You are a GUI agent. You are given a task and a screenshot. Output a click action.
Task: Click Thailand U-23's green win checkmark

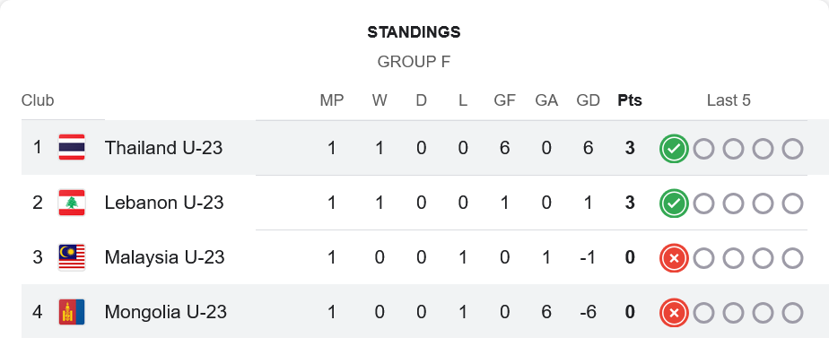[674, 149]
